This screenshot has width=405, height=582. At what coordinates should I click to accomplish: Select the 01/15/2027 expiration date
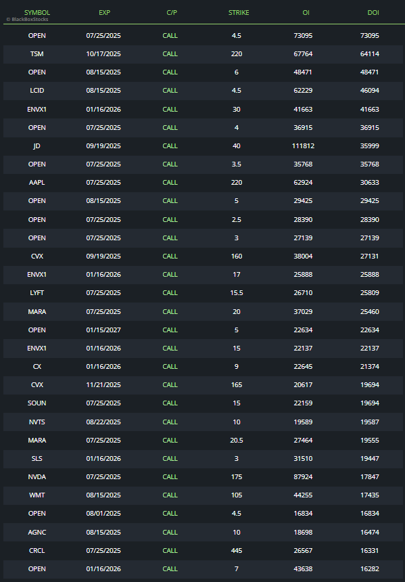pyautogui.click(x=103, y=330)
